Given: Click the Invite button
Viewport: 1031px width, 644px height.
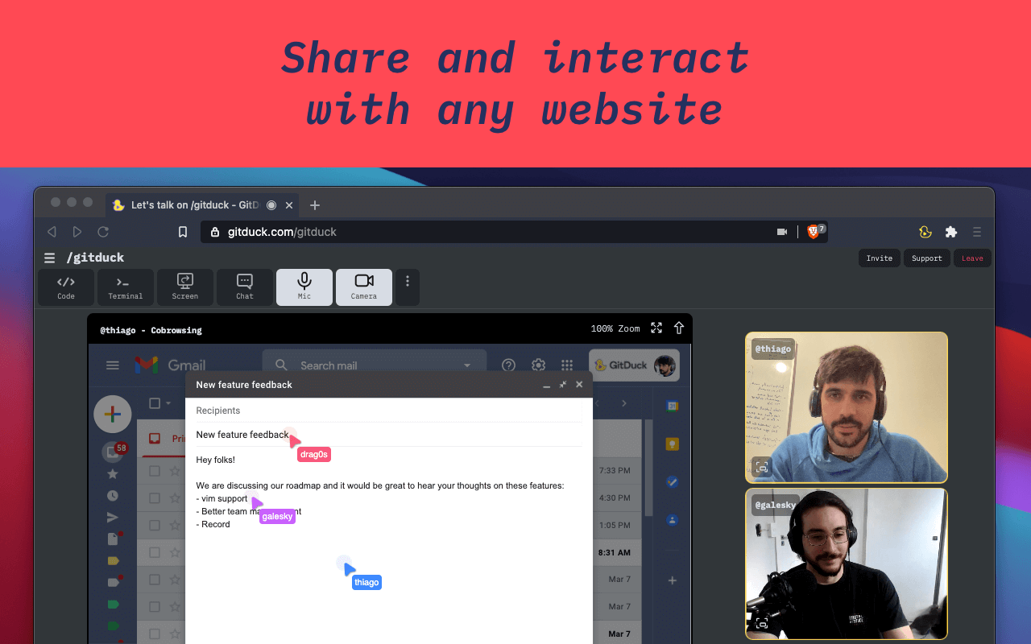Looking at the screenshot, I should [x=879, y=258].
